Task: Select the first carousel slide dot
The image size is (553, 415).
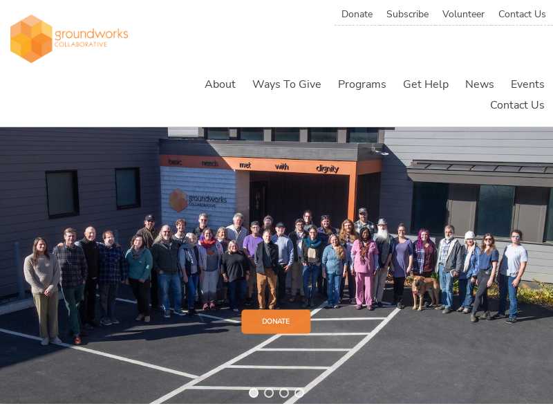Action: pyautogui.click(x=253, y=393)
